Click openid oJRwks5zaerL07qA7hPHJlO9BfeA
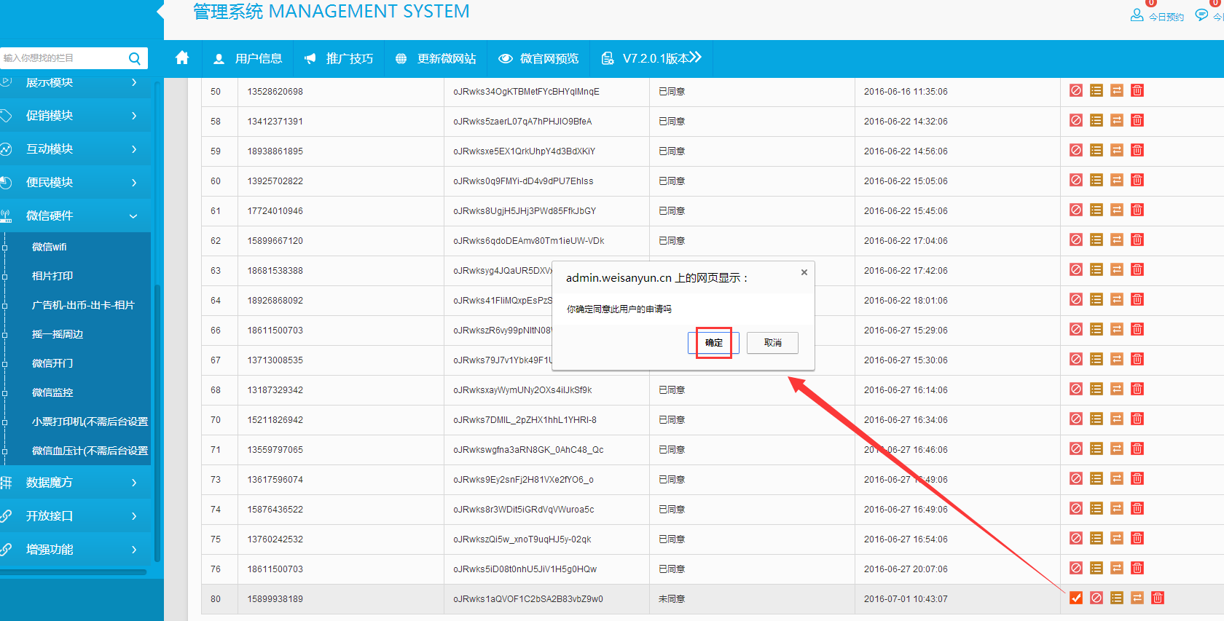Viewport: 1224px width, 621px height. [x=522, y=122]
